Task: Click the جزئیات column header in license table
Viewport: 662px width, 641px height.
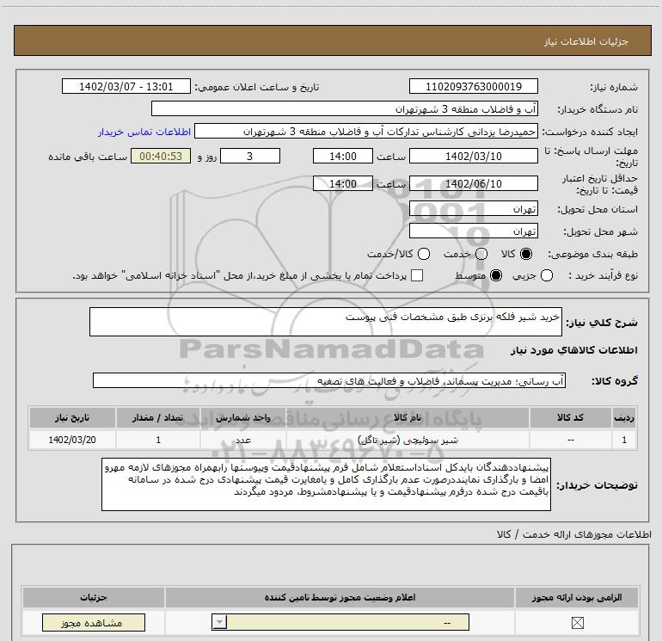Action: click(x=94, y=597)
